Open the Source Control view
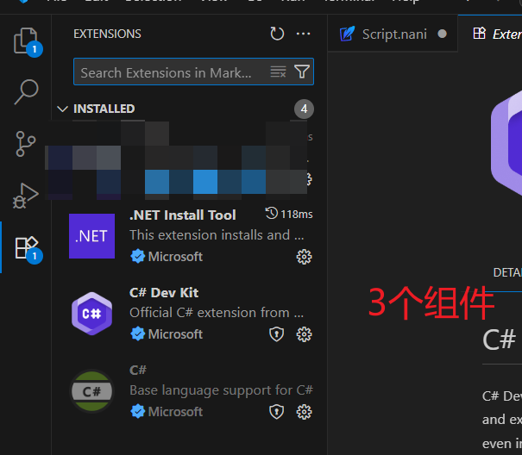Screen dimensions: 522x455 (x=26, y=144)
